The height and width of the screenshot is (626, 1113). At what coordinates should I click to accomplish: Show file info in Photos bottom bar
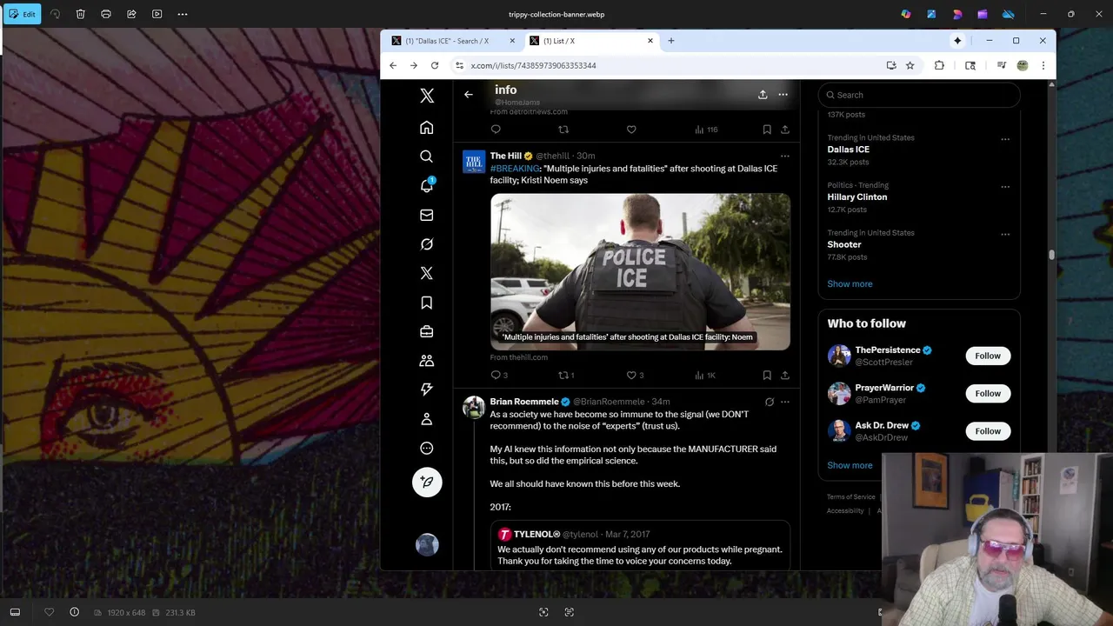74,612
